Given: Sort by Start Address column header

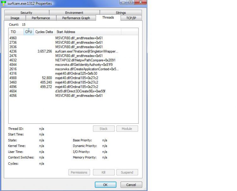Looking at the screenshot, I should (88, 32).
